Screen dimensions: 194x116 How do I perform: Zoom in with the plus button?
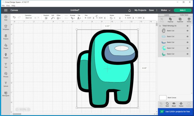tap(29, 109)
